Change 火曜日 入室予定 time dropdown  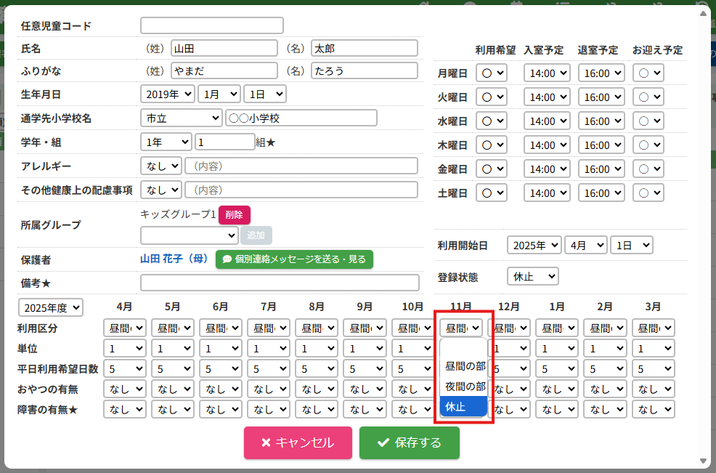[546, 97]
